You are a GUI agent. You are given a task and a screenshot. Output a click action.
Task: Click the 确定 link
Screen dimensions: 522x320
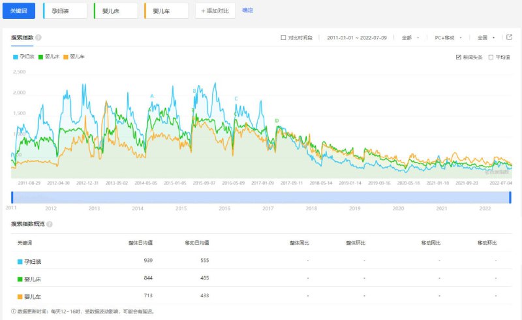(248, 10)
